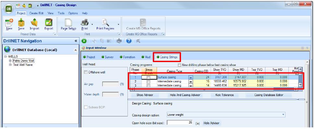Switch to the Mud input tab

click(146, 57)
